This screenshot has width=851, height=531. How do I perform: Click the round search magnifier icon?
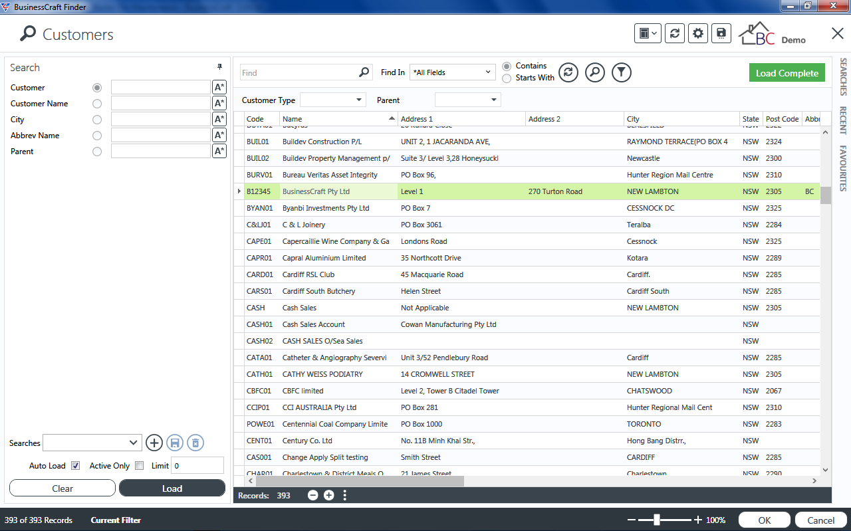coord(595,72)
